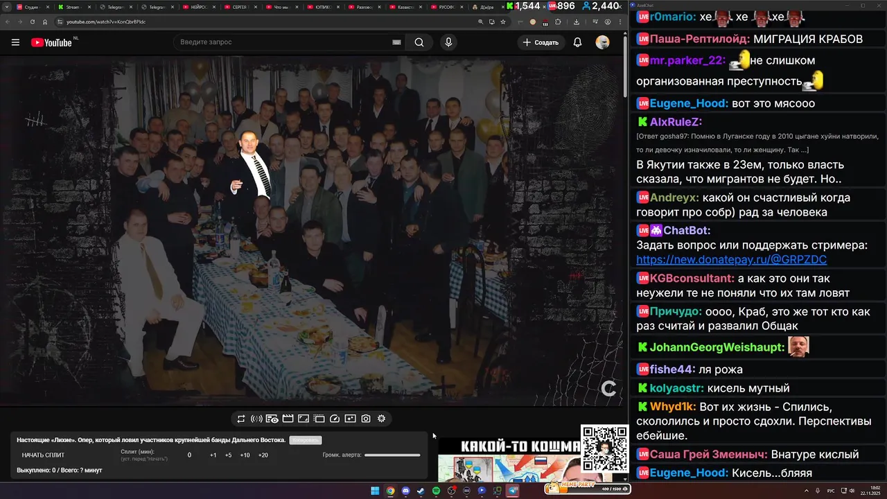Screen dimensions: 887x499
Task: Open Chrome from the taskbar
Action: (390, 491)
